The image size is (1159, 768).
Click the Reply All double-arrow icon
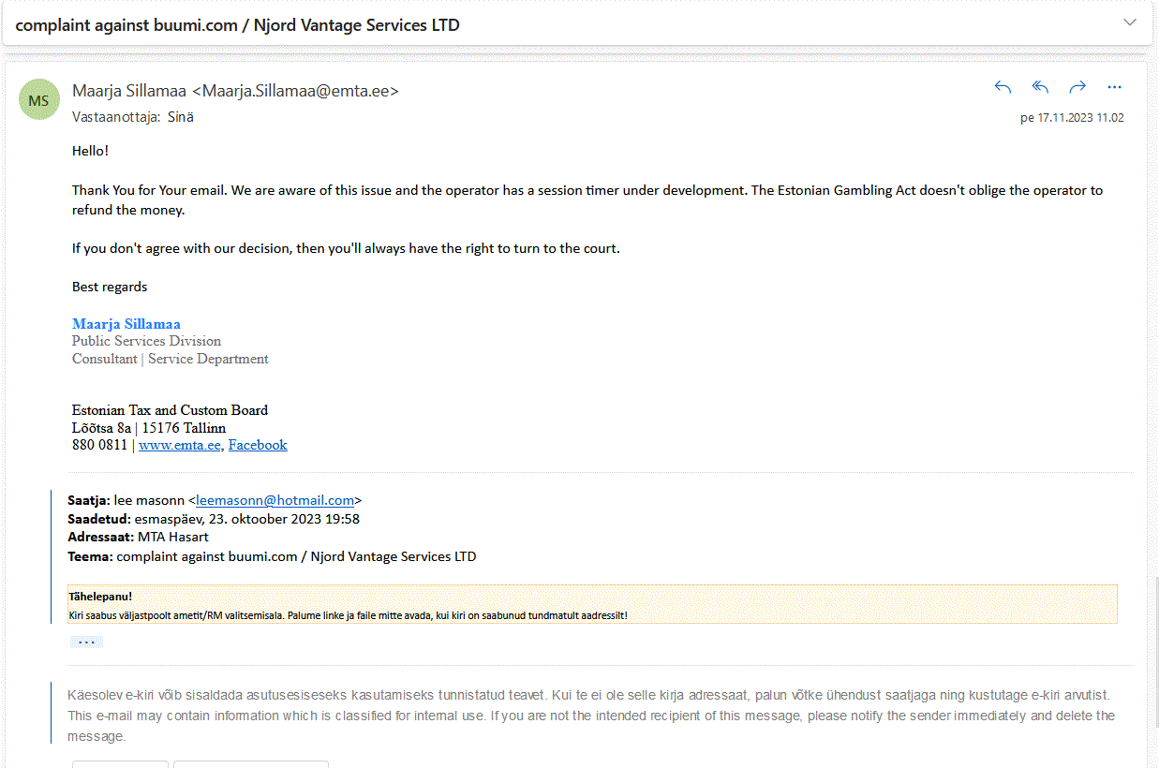[1040, 87]
